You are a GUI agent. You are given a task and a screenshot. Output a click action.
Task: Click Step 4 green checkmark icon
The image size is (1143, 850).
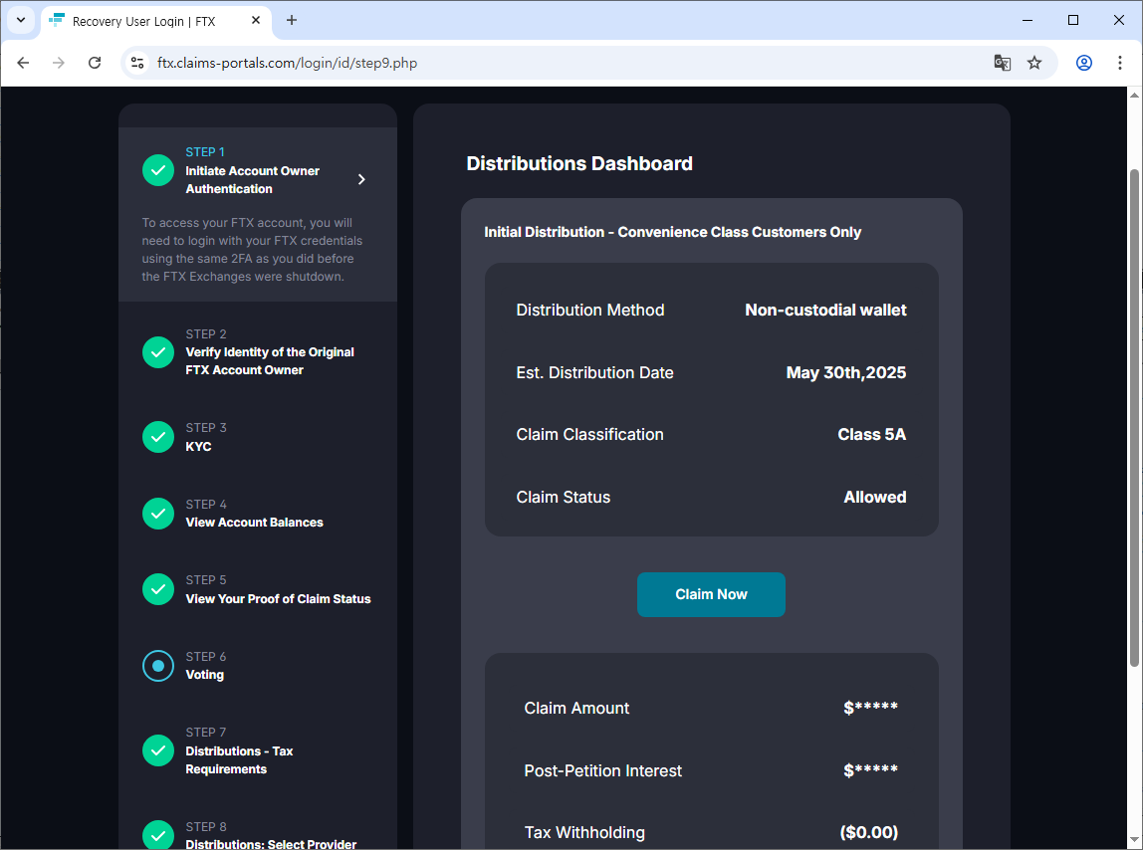pyautogui.click(x=158, y=514)
